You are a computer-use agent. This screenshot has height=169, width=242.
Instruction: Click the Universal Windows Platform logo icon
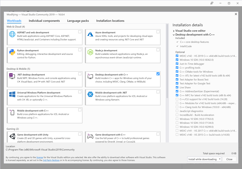pos(12,94)
